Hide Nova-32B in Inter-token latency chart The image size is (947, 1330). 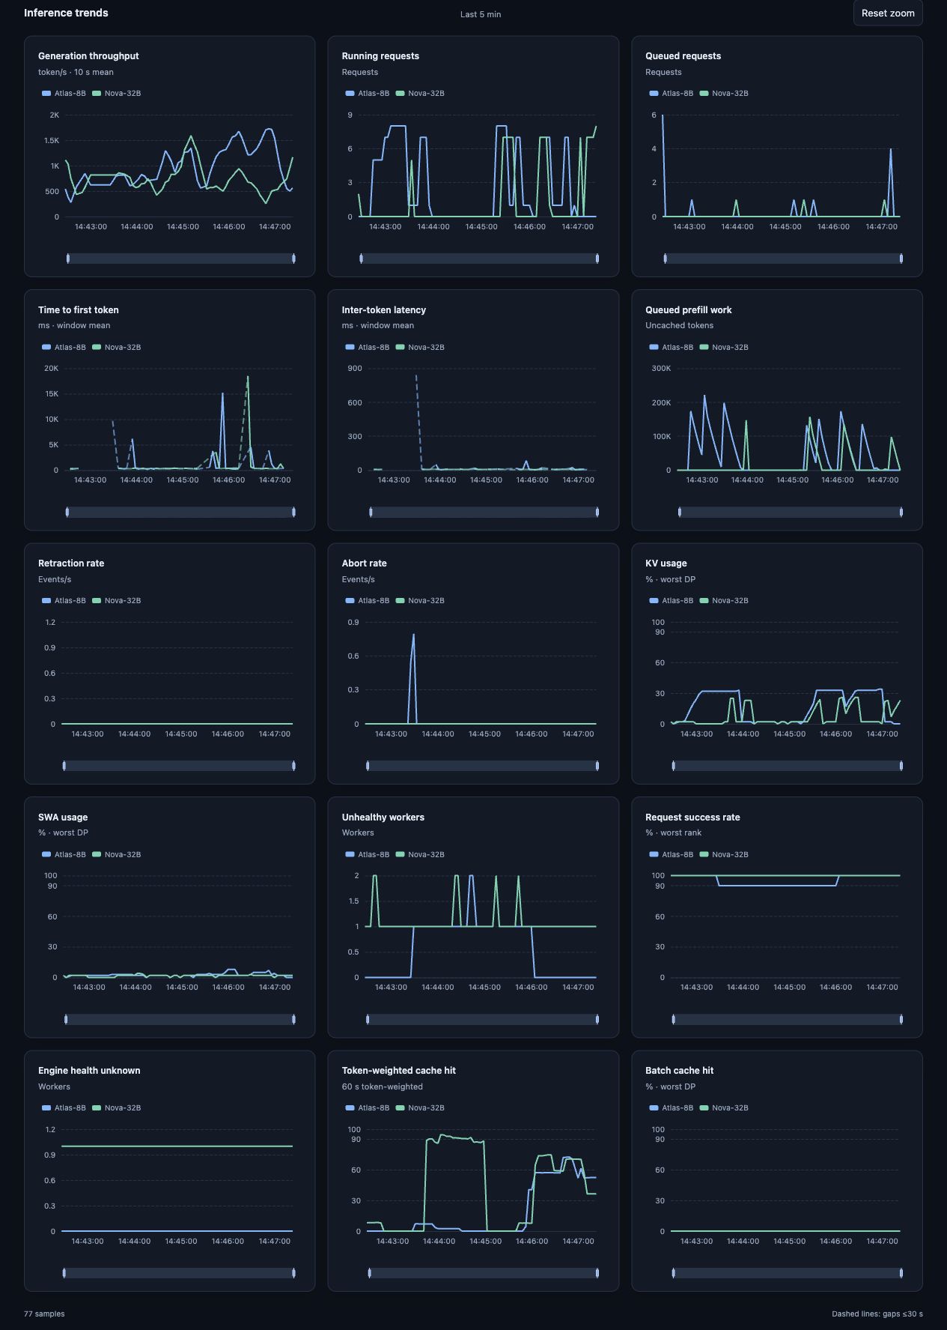(x=420, y=348)
